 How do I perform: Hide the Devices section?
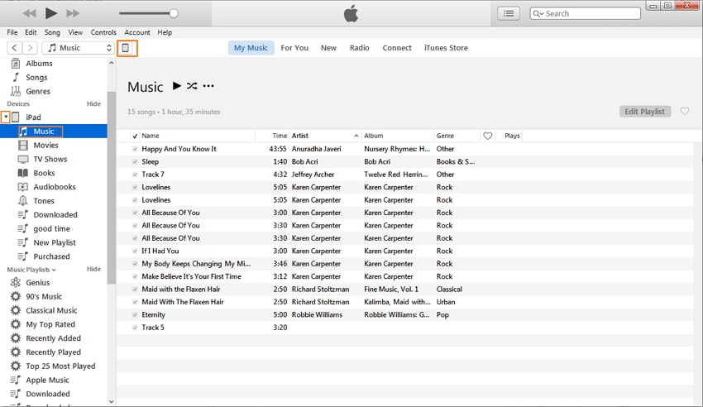tap(93, 103)
